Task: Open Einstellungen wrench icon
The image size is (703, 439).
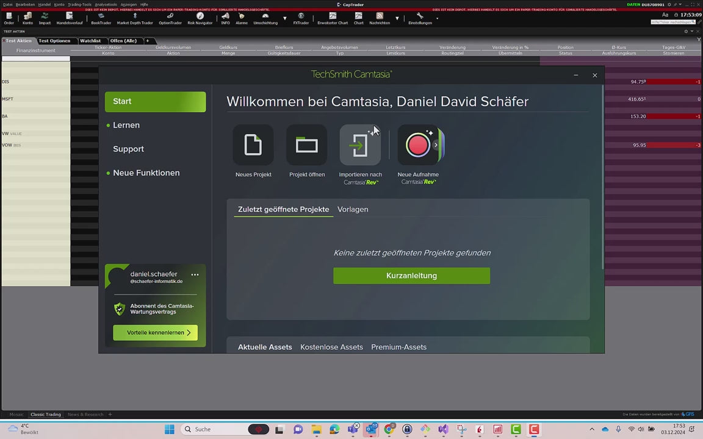Action: (420, 18)
